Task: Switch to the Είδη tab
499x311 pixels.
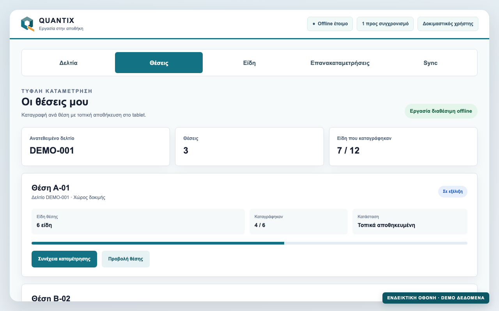Action: 249,63
